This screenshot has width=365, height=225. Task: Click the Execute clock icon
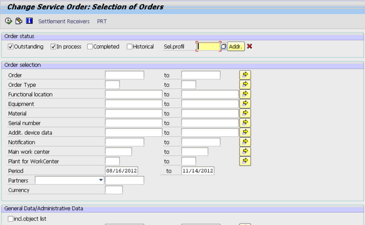[8, 21]
